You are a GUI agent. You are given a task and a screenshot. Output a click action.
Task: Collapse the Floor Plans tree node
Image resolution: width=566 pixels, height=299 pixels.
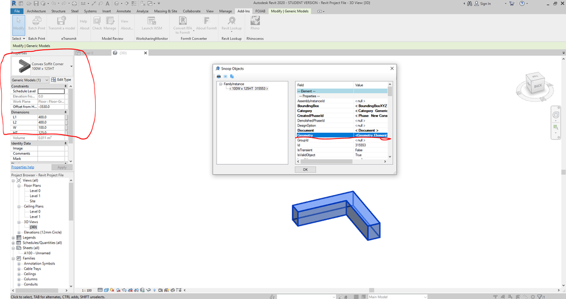[x=19, y=185]
